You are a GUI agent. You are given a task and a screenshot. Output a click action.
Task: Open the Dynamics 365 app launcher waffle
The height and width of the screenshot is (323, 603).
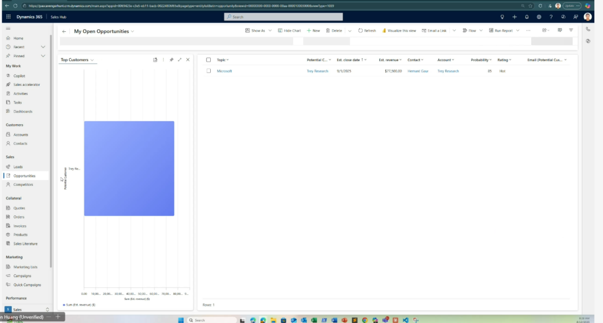click(x=8, y=17)
